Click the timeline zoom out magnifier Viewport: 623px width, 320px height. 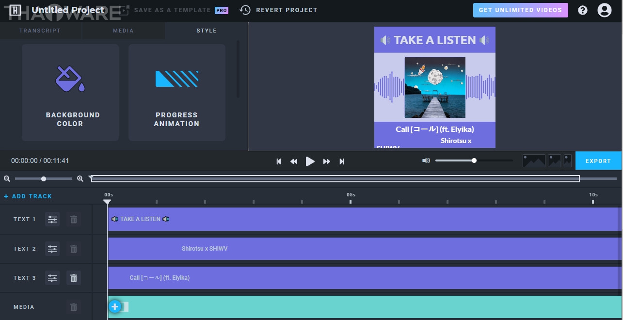point(7,179)
